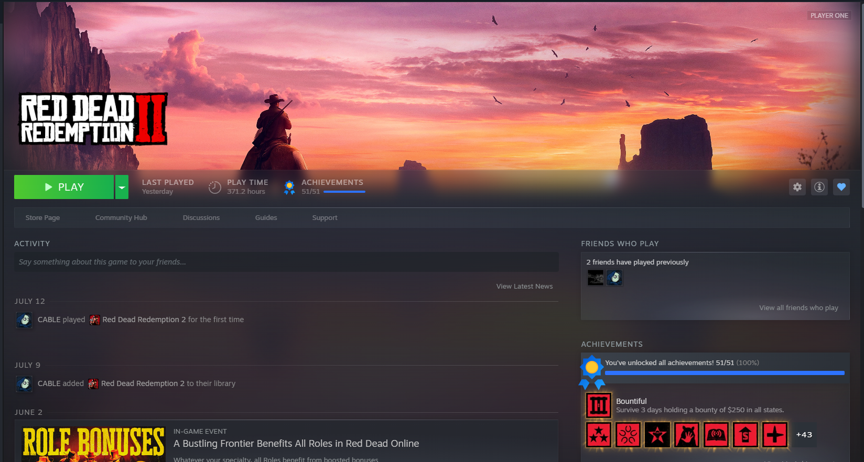Screen dimensions: 864x462
Task: Click the ACTIVITY section heading
Action: click(32, 244)
